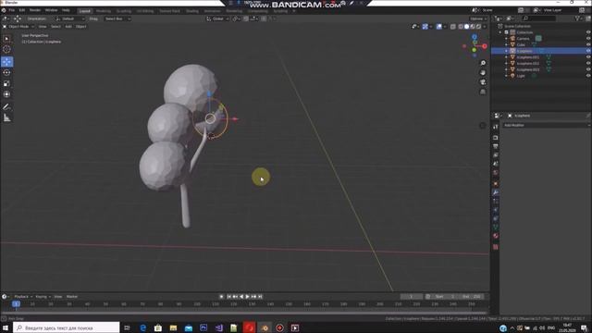
Task: Hide Icosphere.003 via its eye icon
Action: coord(588,69)
